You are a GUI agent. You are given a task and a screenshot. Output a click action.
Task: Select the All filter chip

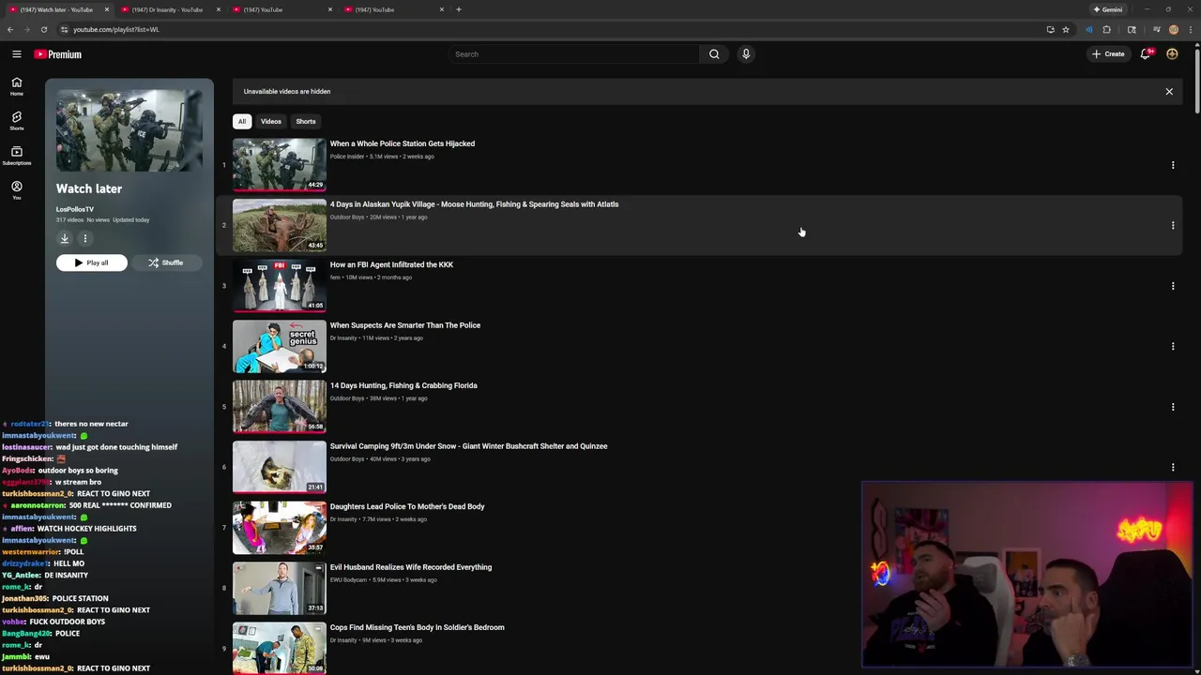click(x=242, y=121)
